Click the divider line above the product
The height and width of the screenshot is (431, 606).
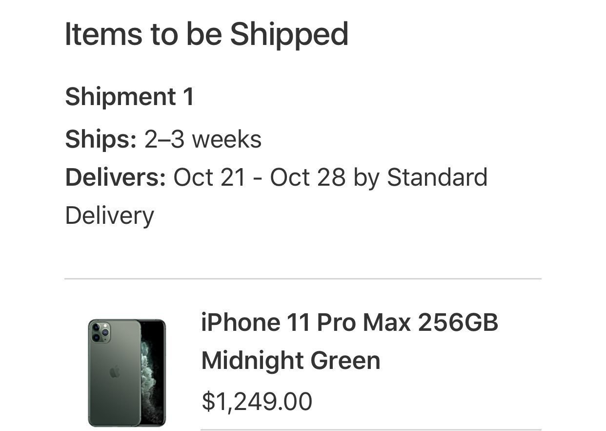tap(303, 279)
